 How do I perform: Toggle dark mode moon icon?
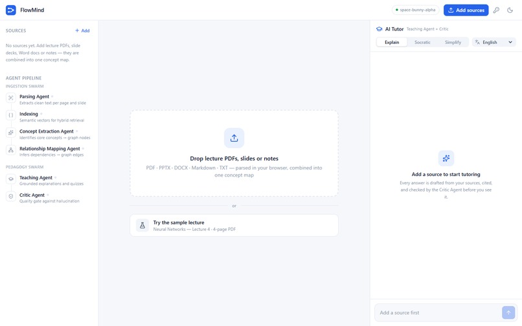[510, 10]
